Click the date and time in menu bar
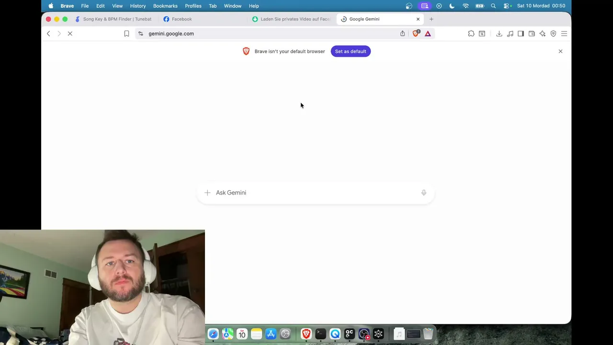 pos(541,6)
